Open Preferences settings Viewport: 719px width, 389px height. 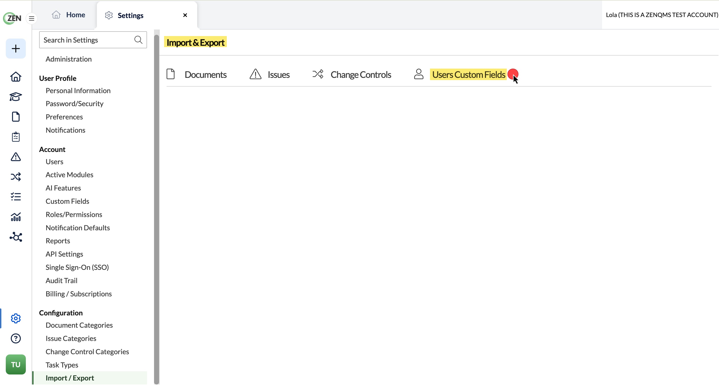pyautogui.click(x=64, y=117)
